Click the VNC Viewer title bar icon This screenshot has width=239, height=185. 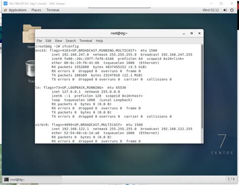pos(6,4)
